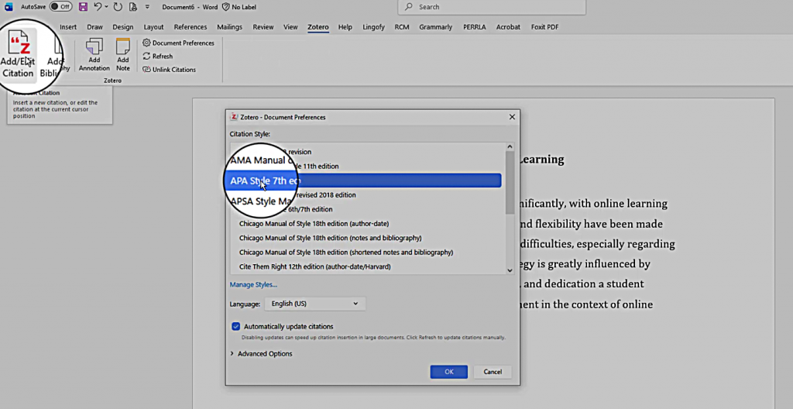The height and width of the screenshot is (409, 793).
Task: Click the Undo arrow icon
Action: coord(98,7)
